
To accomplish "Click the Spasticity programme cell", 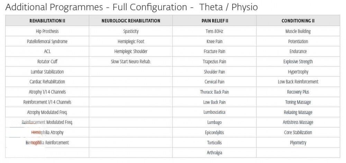I will tap(131, 31).
